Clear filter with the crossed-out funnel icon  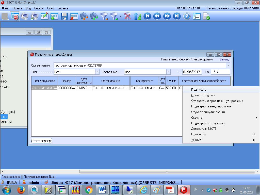(x=127, y=17)
